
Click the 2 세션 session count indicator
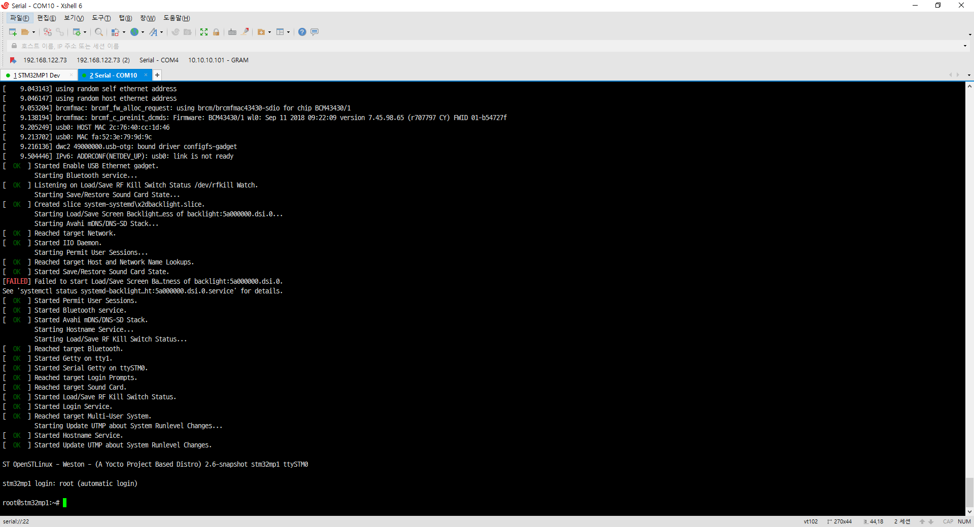902,521
